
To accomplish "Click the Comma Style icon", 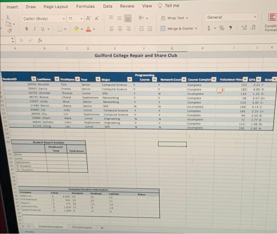I will point(230,28).
